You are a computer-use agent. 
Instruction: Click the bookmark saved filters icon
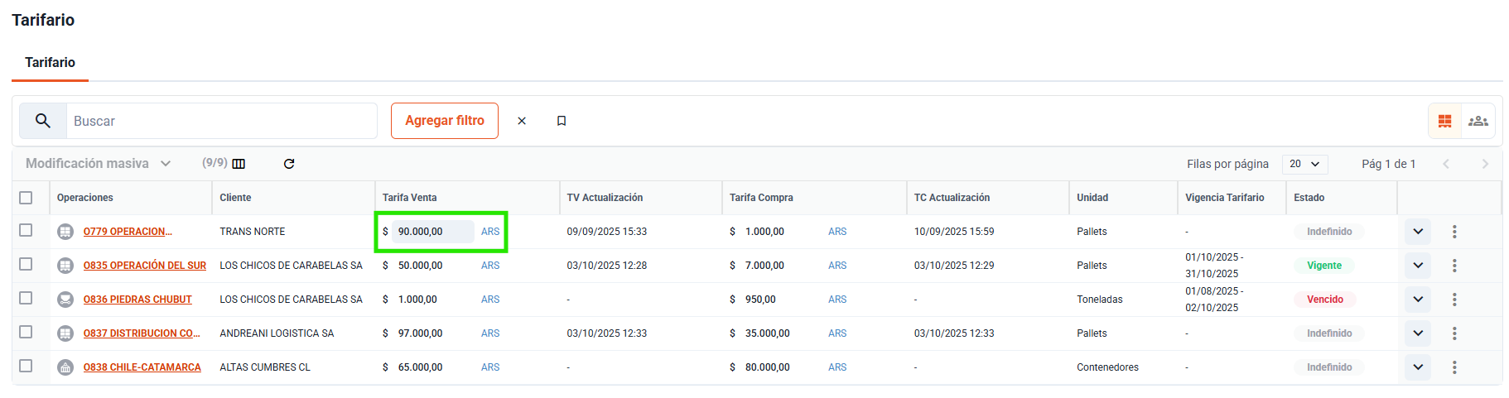(x=562, y=121)
